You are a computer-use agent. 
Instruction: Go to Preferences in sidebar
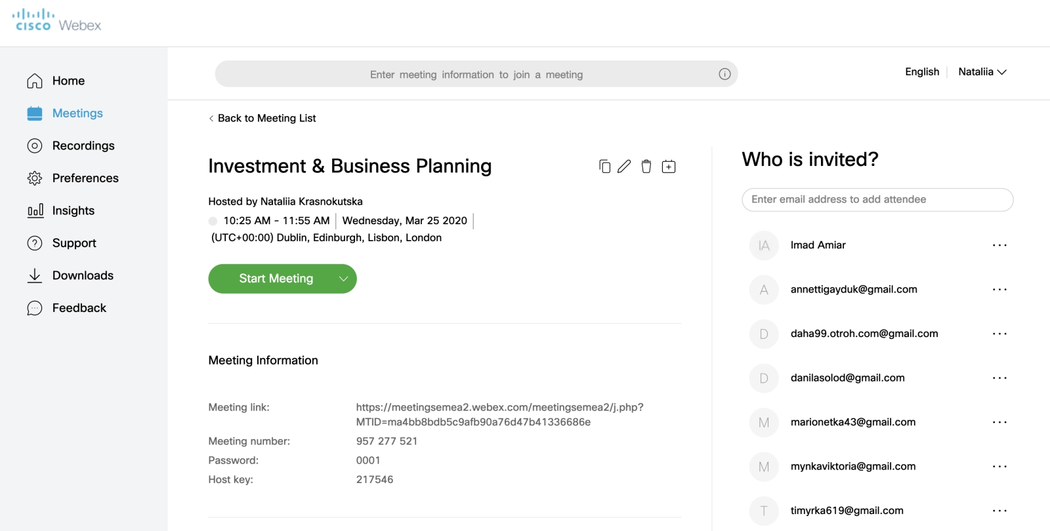[85, 178]
